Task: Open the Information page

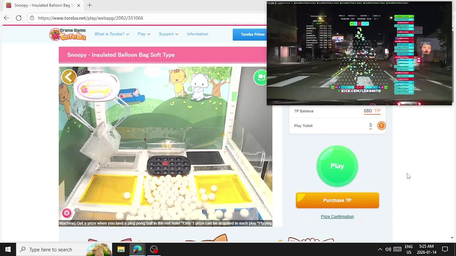Action: click(197, 34)
